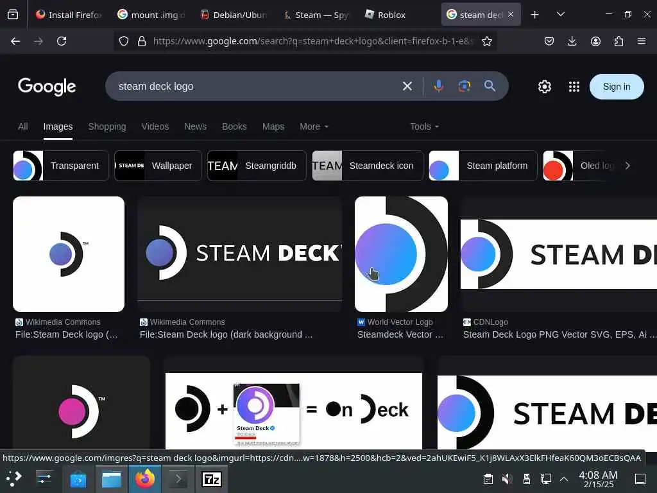
Task: Open the dark background Steam Deck image
Action: (x=240, y=254)
